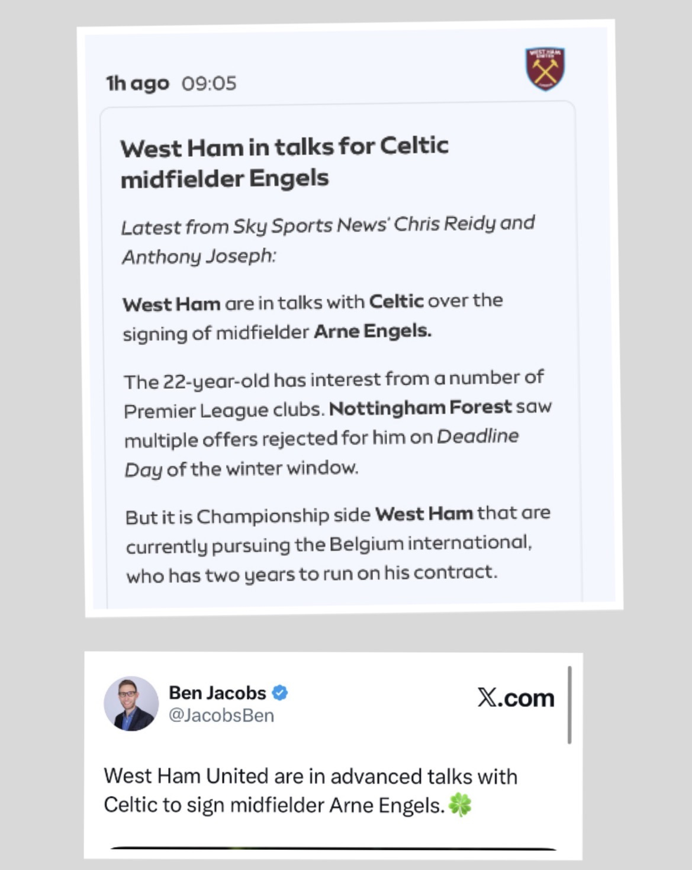This screenshot has height=870, width=692.
Task: Open the @JacobsBen handle
Action: [221, 716]
